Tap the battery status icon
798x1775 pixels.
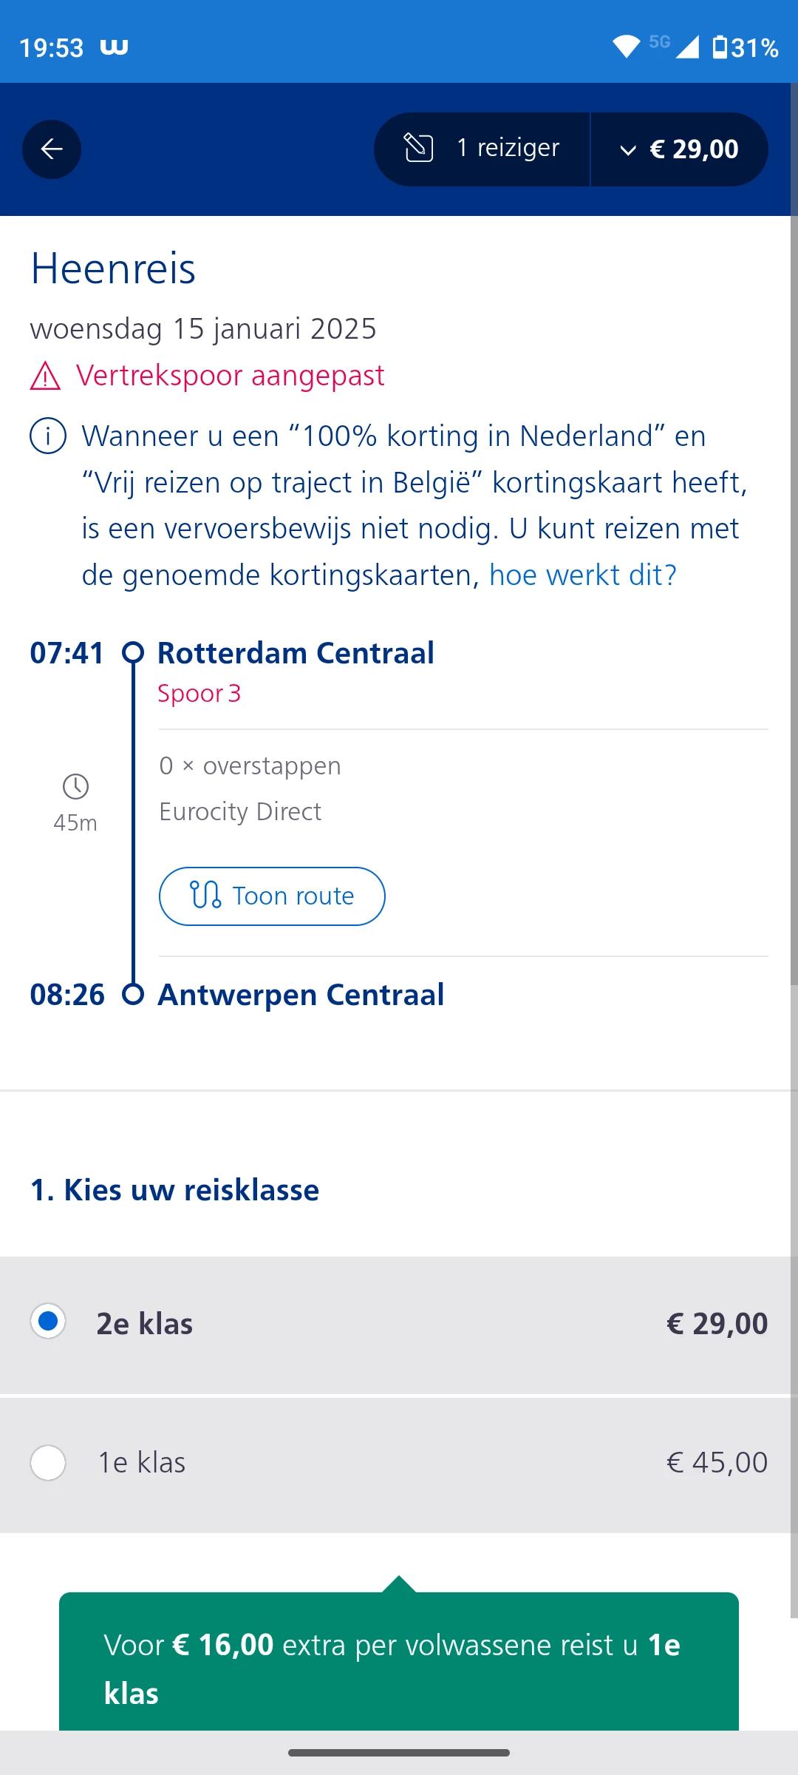[720, 47]
